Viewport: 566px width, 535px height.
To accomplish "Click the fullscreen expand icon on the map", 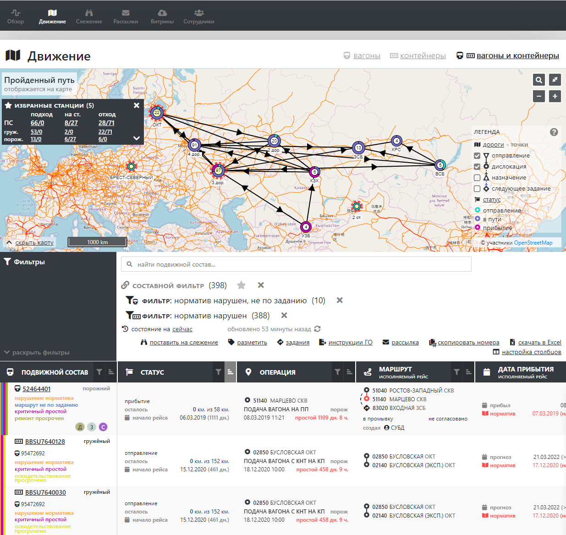I will click(555, 80).
